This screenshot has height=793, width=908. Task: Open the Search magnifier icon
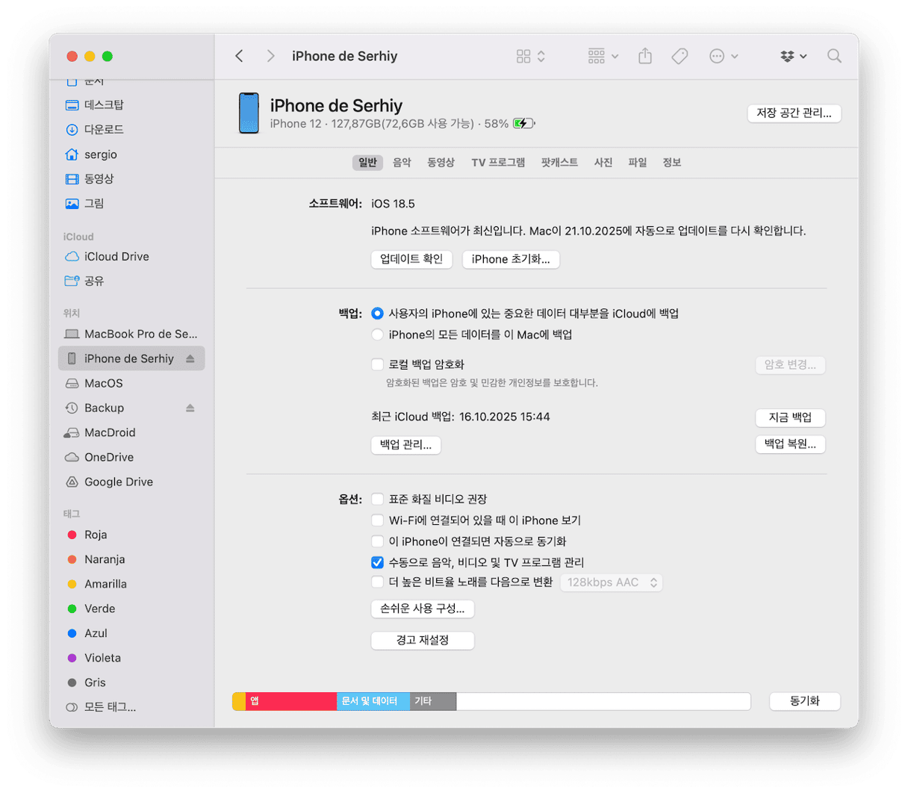pos(834,56)
